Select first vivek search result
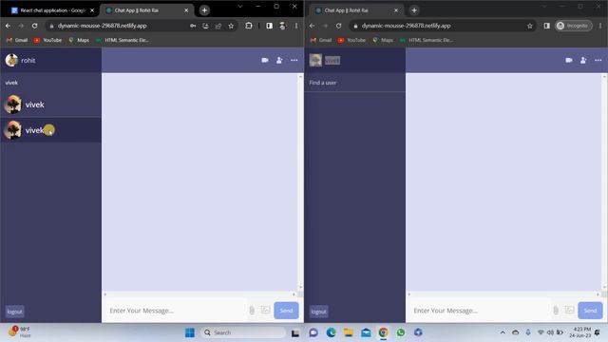The height and width of the screenshot is (342, 608). 50,104
